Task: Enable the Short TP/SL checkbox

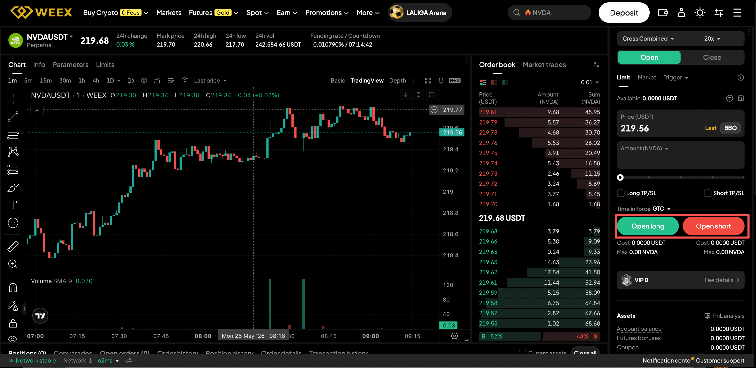Action: 708,193
